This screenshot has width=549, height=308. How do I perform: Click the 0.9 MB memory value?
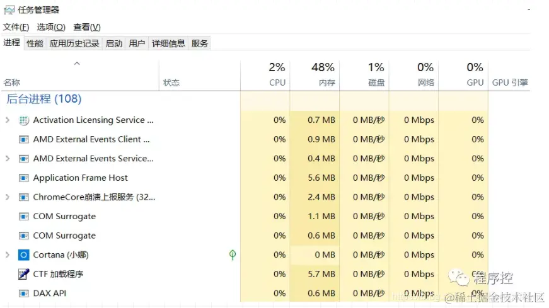pos(321,139)
